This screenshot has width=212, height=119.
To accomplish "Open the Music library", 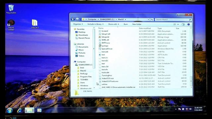I will [81, 50].
